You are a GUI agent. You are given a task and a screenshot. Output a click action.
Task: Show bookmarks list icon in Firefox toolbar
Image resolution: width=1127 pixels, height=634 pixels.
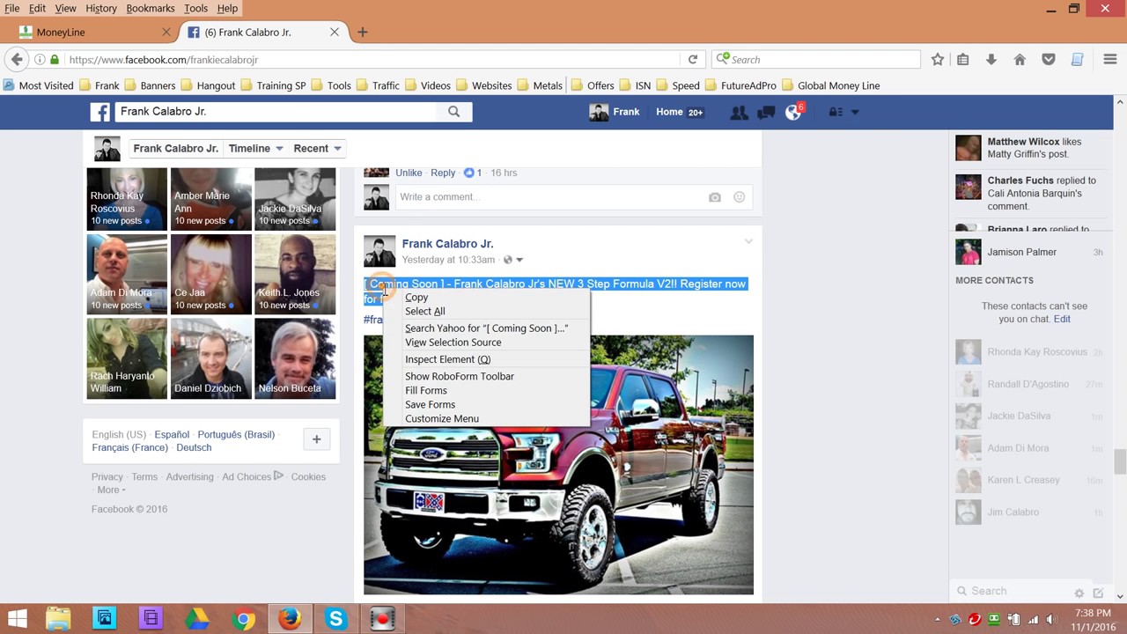pyautogui.click(x=962, y=59)
